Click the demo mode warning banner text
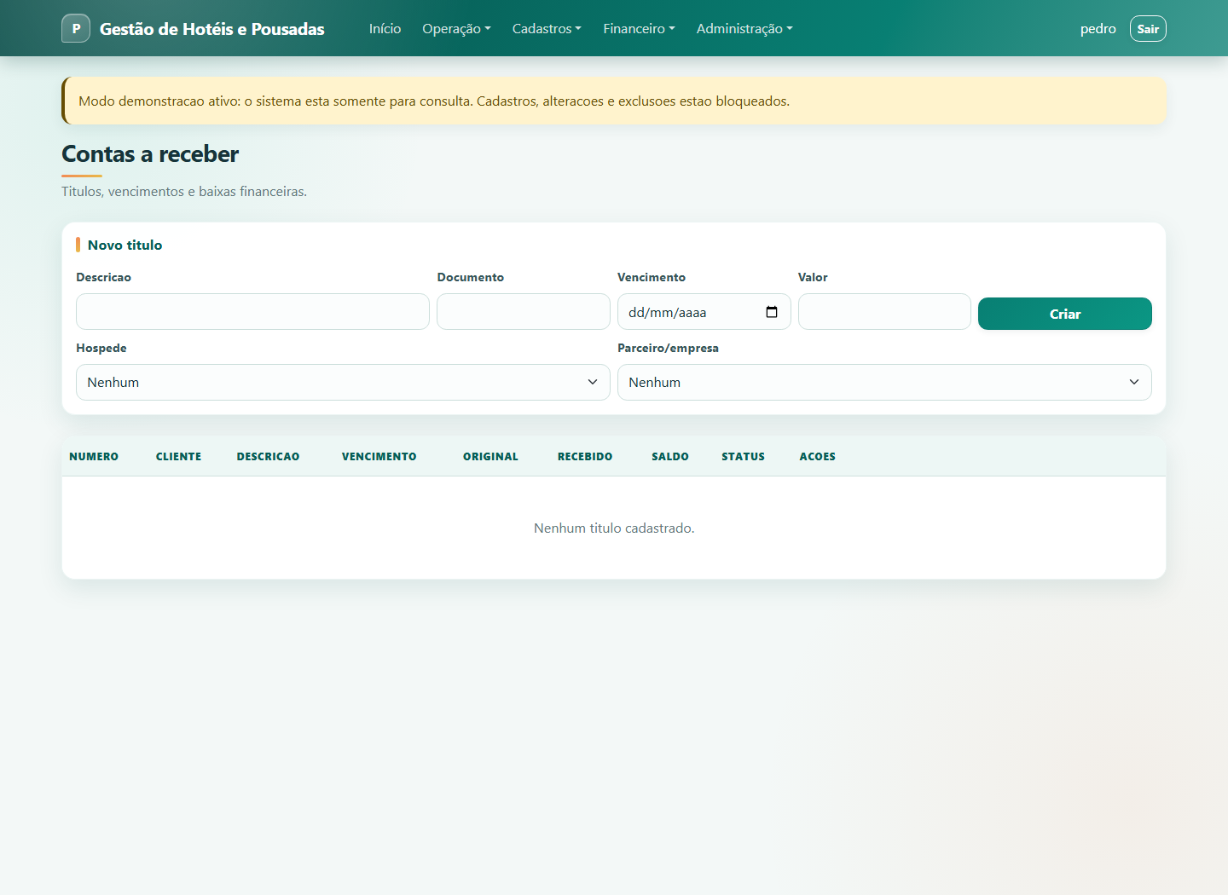The image size is (1228, 895). 434,101
